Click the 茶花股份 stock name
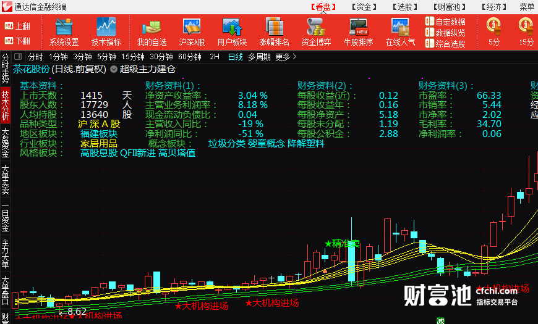 31,69
